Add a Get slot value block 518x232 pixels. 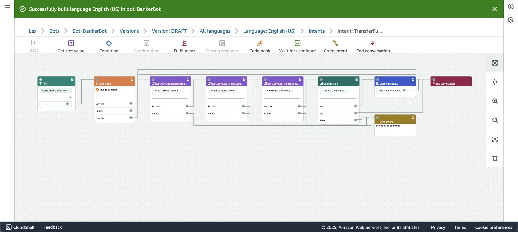coord(71,47)
